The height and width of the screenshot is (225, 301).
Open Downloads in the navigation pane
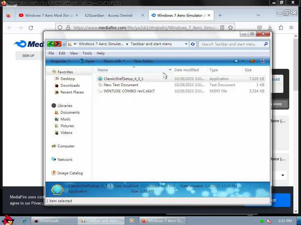point(70,85)
